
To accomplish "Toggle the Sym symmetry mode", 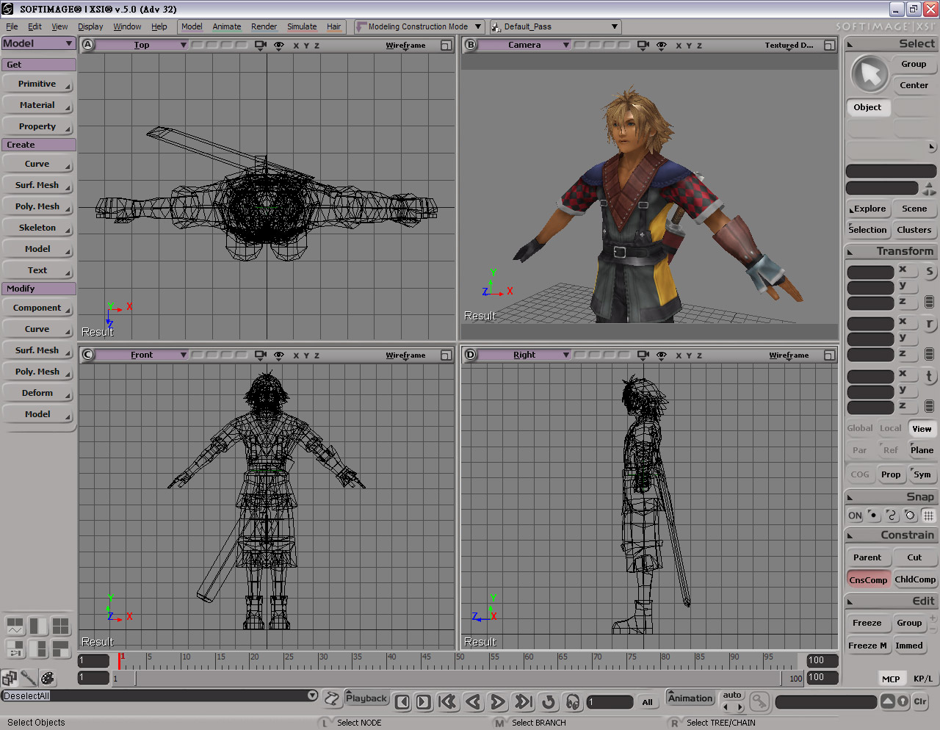I will (x=922, y=474).
